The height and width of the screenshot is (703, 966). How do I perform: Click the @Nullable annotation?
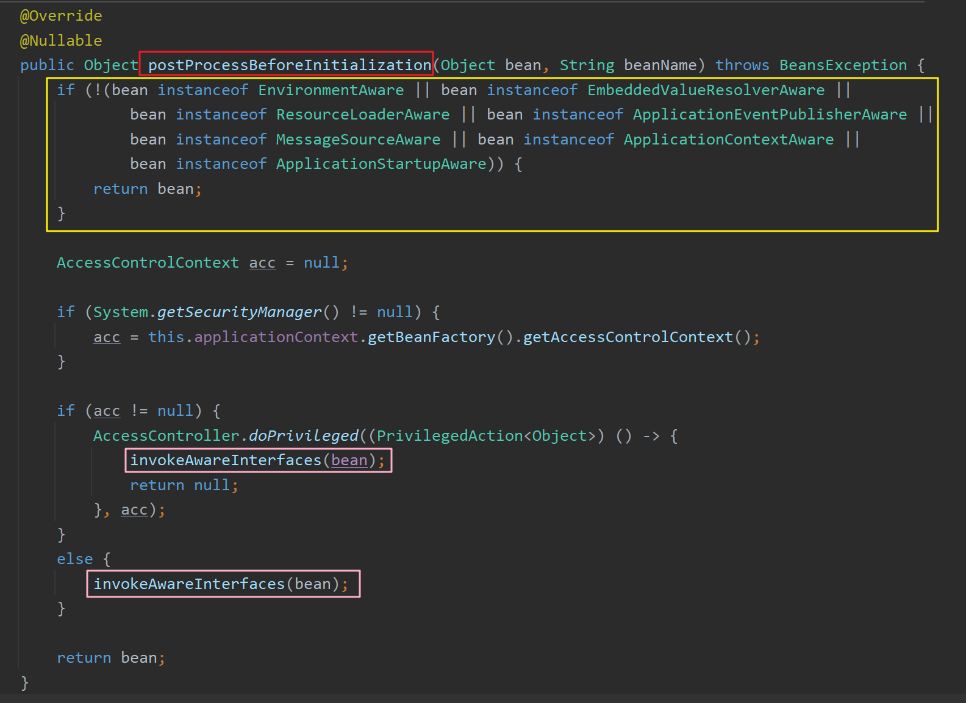[x=61, y=41]
